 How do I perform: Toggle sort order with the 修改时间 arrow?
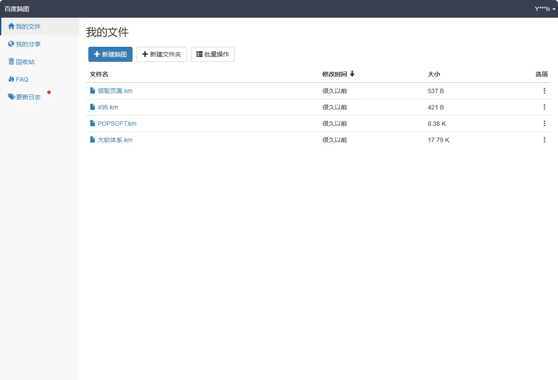click(x=352, y=74)
